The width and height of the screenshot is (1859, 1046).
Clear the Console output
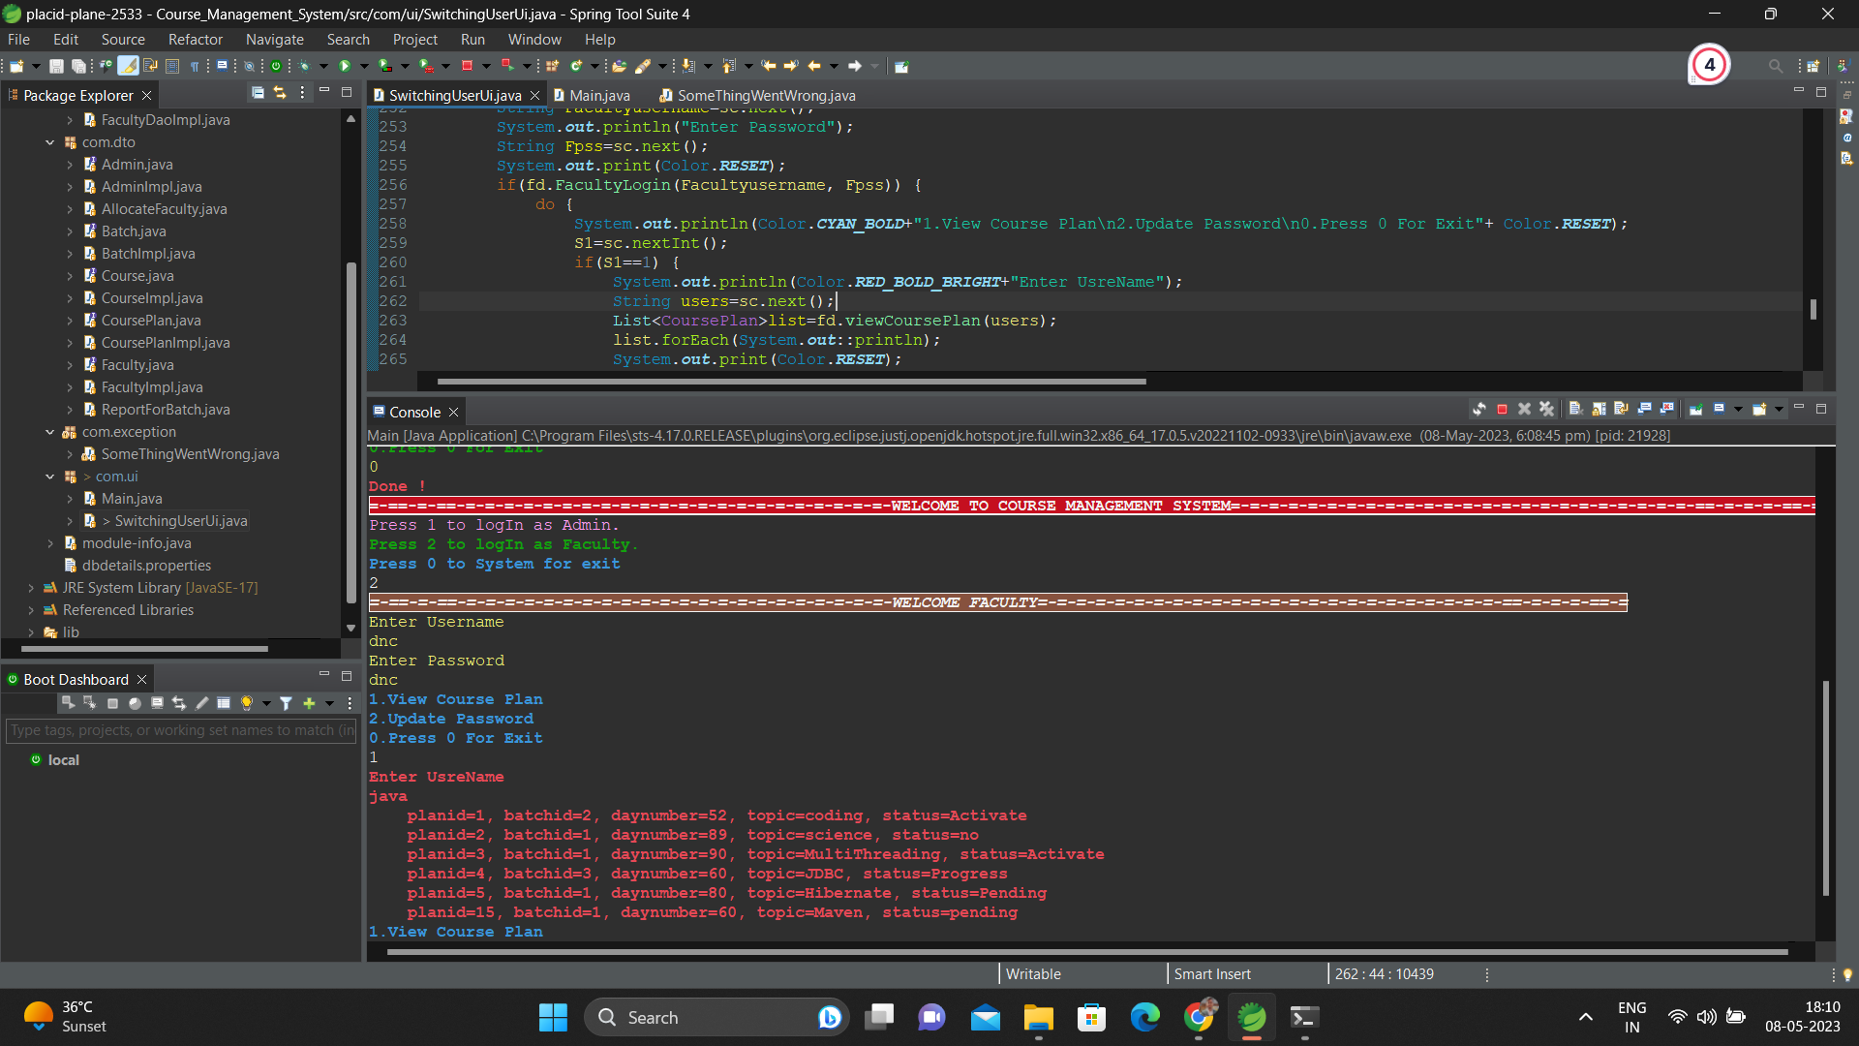pyautogui.click(x=1577, y=410)
